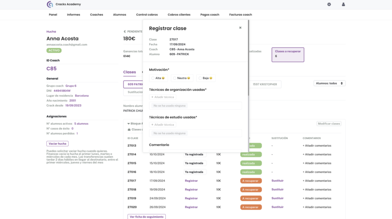This screenshot has height=219, width=392.
Task: Open the Alumnos: todos dropdown
Action: [329, 83]
